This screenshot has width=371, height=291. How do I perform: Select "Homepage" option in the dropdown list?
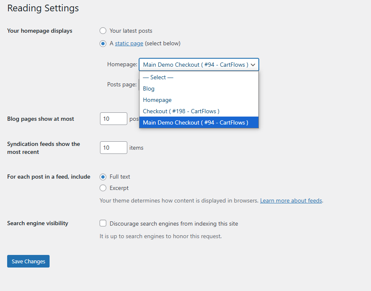[157, 100]
